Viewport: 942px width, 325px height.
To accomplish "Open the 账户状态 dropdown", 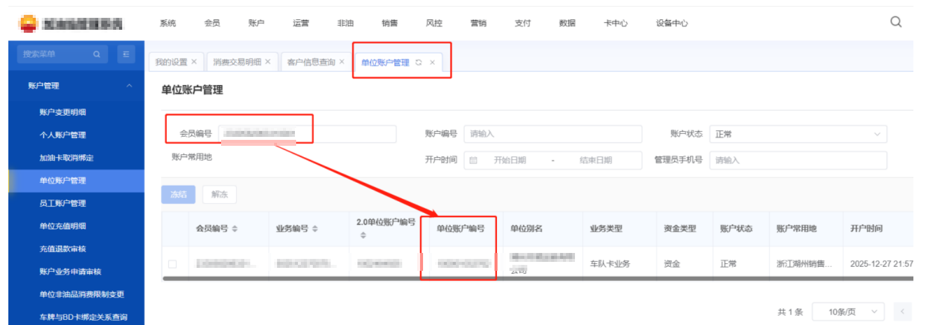I will tap(797, 134).
